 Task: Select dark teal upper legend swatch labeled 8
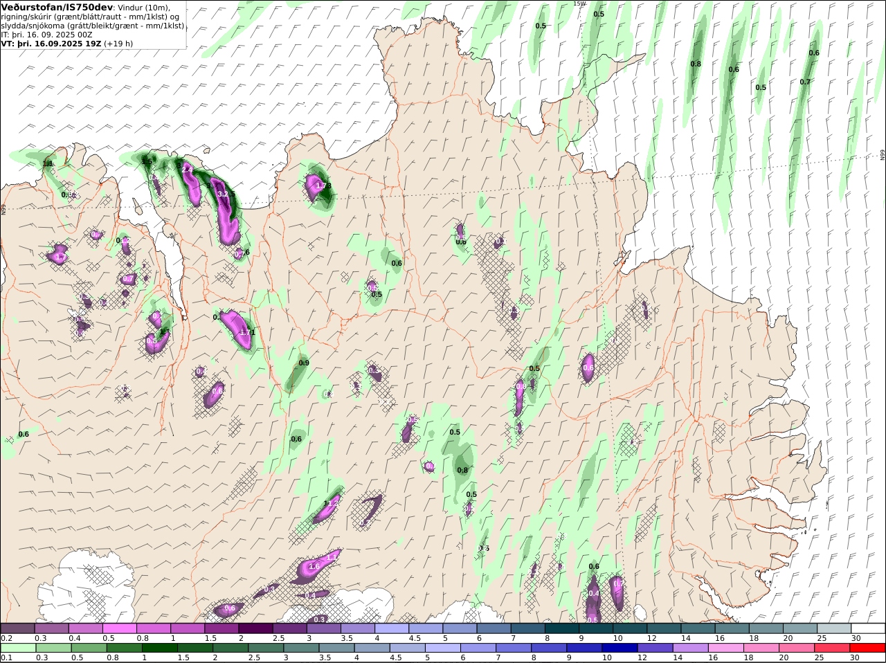pyautogui.click(x=561, y=628)
